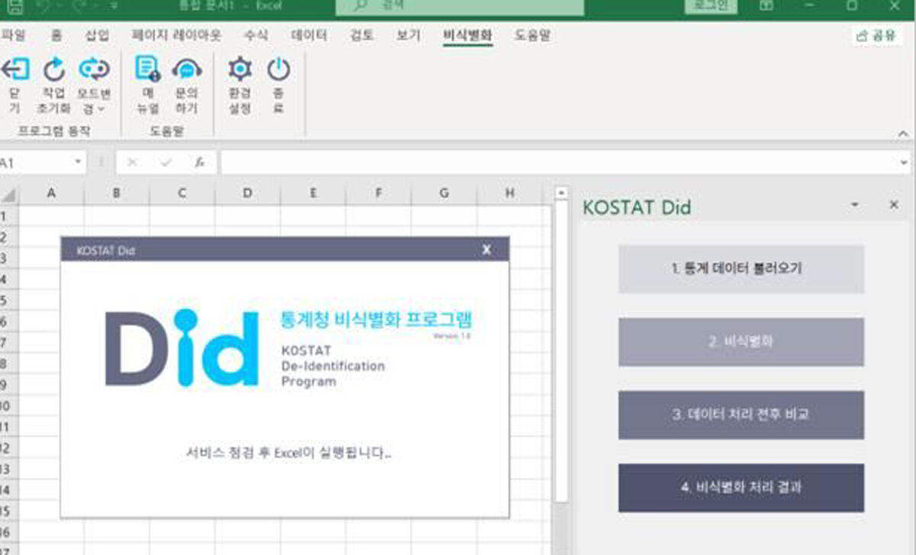The image size is (916, 555).
Task: Click 3. 데이터 처리 전후 비교 button
Action: click(x=740, y=415)
